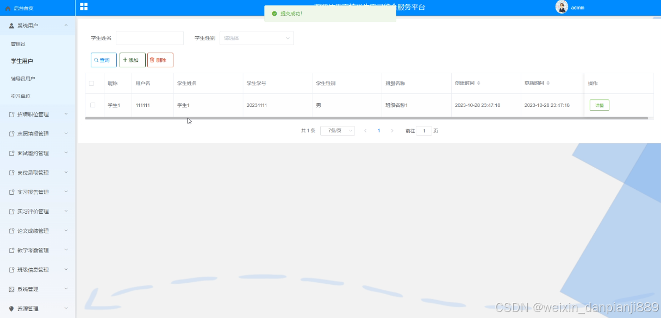Select page number 1 in pagination
Viewport: 661px width, 318px height.
pyautogui.click(x=379, y=131)
